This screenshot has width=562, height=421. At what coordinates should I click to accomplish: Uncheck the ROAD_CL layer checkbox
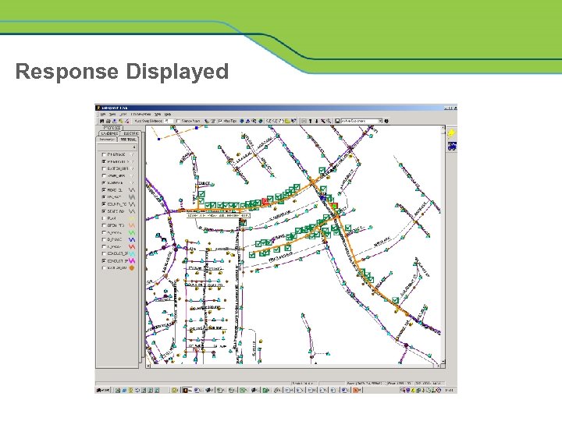pos(104,189)
